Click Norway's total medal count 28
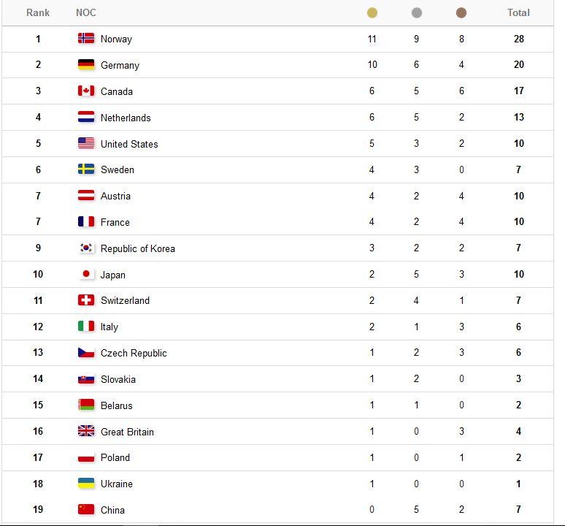 pos(519,39)
